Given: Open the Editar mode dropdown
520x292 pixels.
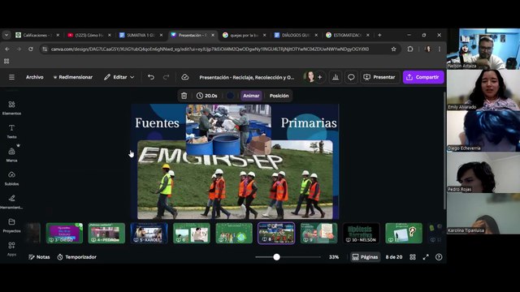Looking at the screenshot, I should tap(119, 77).
